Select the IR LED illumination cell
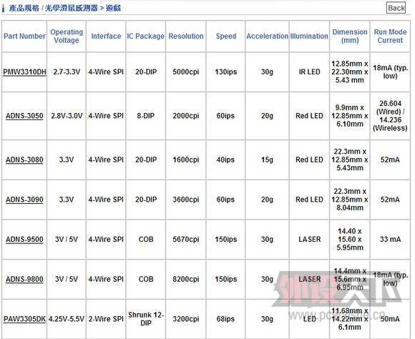415x339 pixels. coord(309,72)
